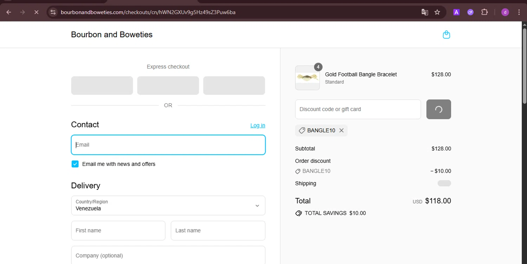
Task: Click the Express checkout heading
Action: (x=168, y=67)
